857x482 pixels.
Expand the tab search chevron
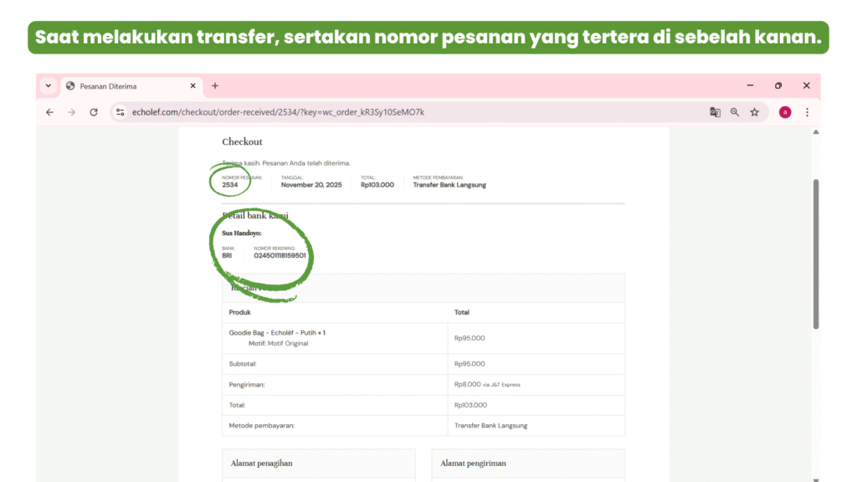[x=48, y=86]
